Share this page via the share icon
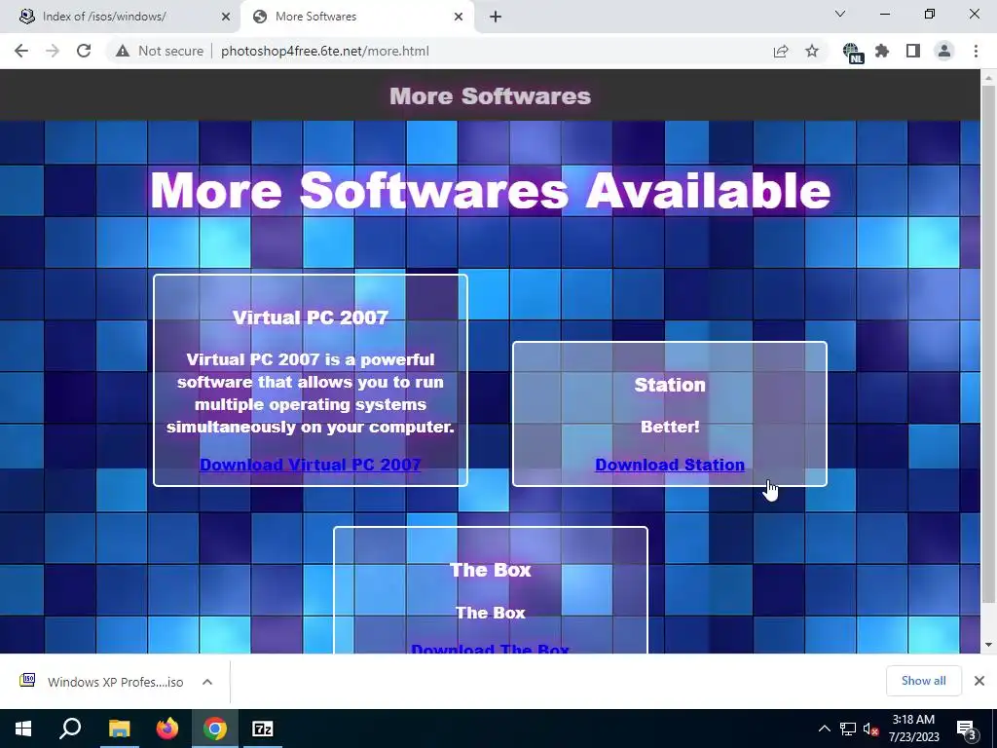This screenshot has height=748, width=997. (781, 51)
